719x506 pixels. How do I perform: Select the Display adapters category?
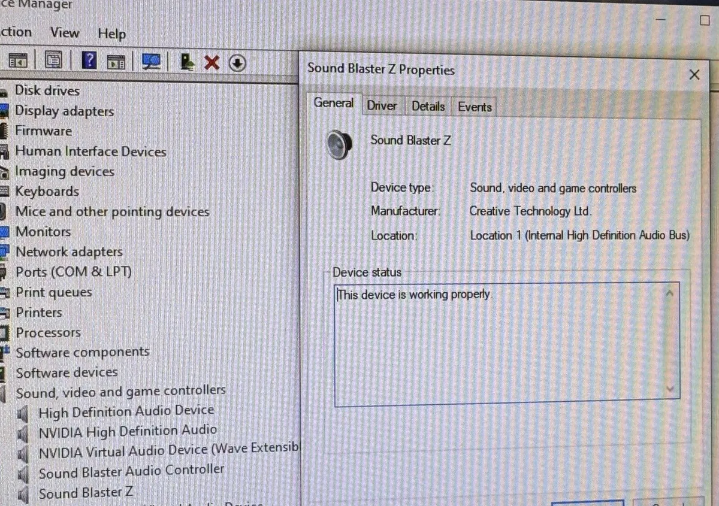64,111
